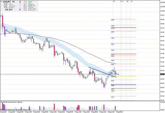165x113 pixels.
Task: Click the London session clock label
Action: pos(32,9)
